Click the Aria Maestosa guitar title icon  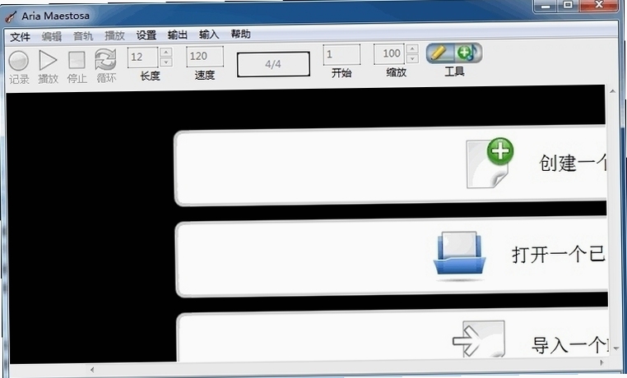tap(11, 16)
